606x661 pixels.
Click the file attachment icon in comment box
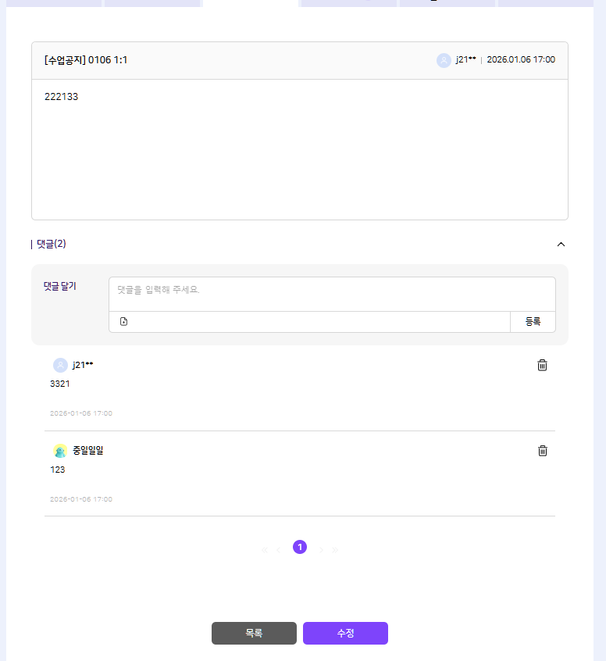tap(123, 322)
